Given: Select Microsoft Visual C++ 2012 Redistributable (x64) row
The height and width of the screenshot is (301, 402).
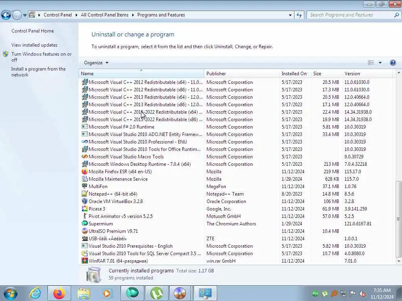Looking at the screenshot, I should [x=236, y=82].
